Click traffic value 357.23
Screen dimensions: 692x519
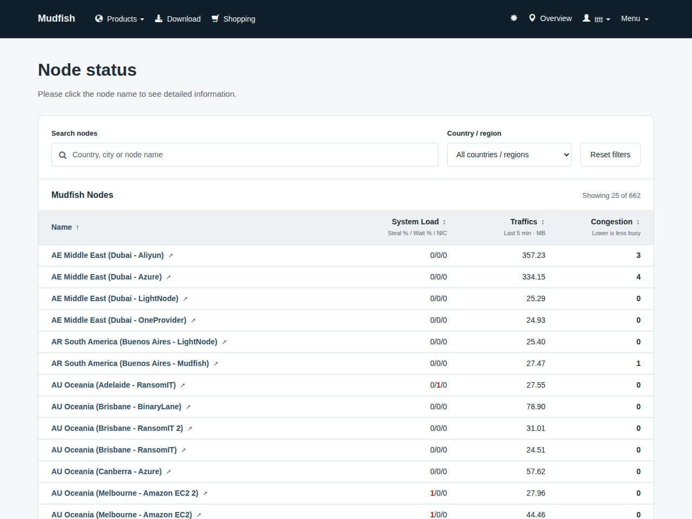(x=534, y=255)
